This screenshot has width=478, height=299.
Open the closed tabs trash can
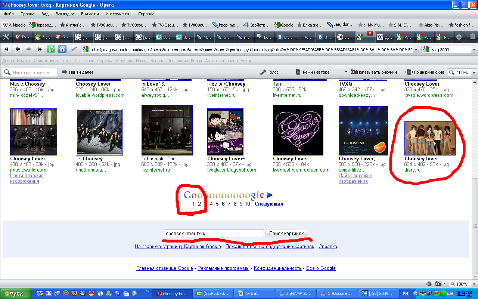(x=472, y=37)
